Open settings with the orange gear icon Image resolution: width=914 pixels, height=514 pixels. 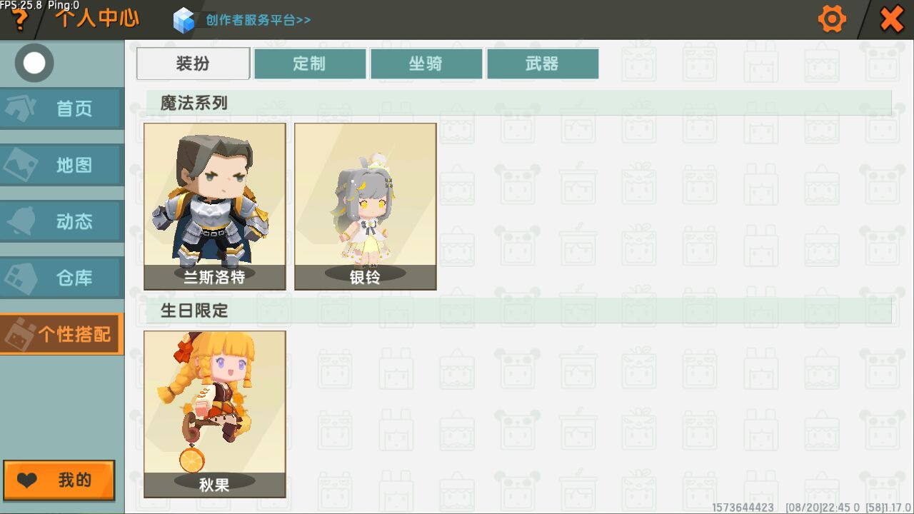click(831, 19)
